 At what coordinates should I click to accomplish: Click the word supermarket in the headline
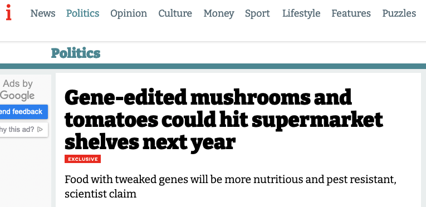[x=317, y=121]
